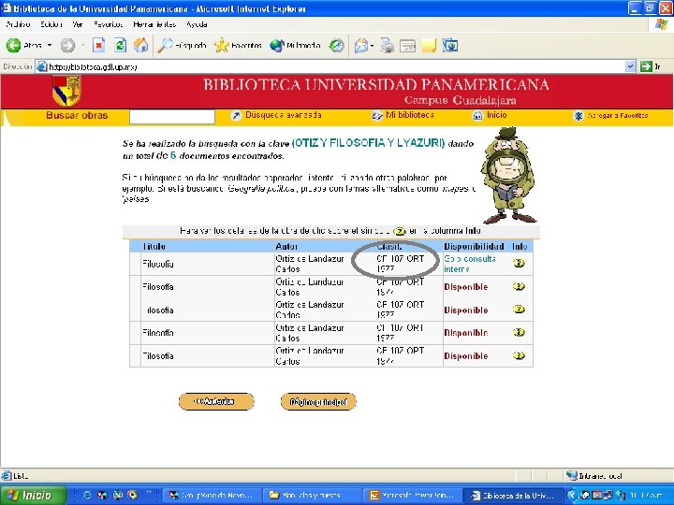Click the Intranet local status indicator
Viewport: 674px width, 505px height.
click(x=594, y=476)
